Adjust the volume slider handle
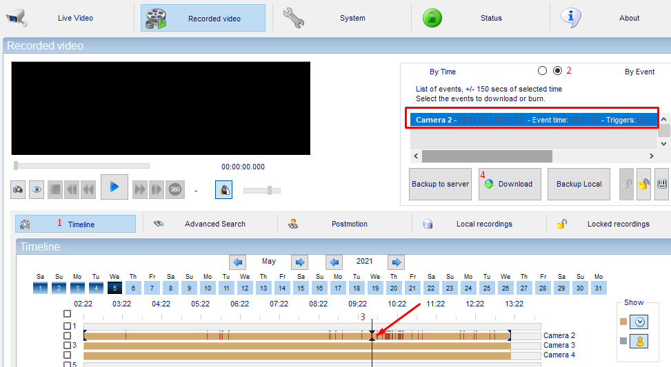671x367 pixels. [x=270, y=191]
